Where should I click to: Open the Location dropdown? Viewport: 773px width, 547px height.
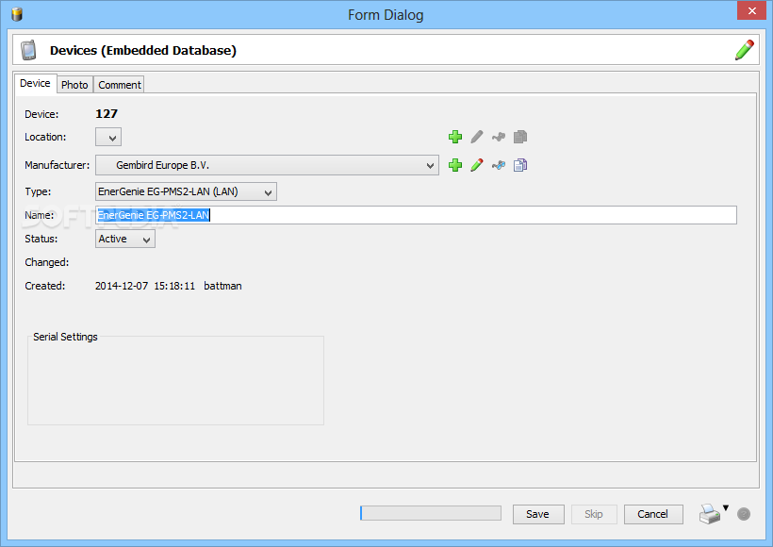(x=108, y=137)
